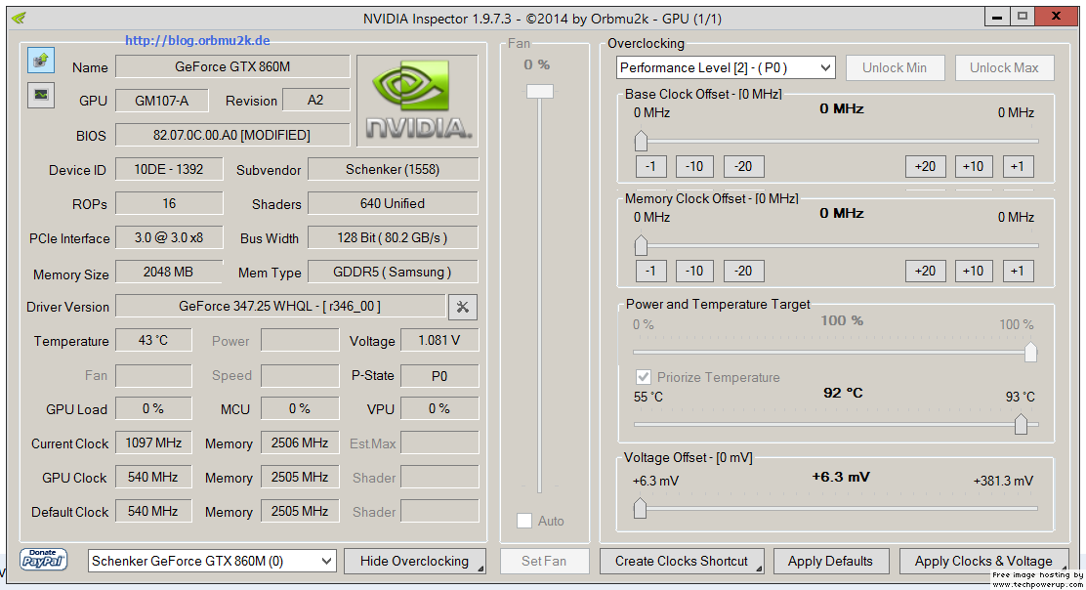Click Base Clock Offset -10 button
Image resolution: width=1086 pixels, height=590 pixels.
pyautogui.click(x=694, y=166)
